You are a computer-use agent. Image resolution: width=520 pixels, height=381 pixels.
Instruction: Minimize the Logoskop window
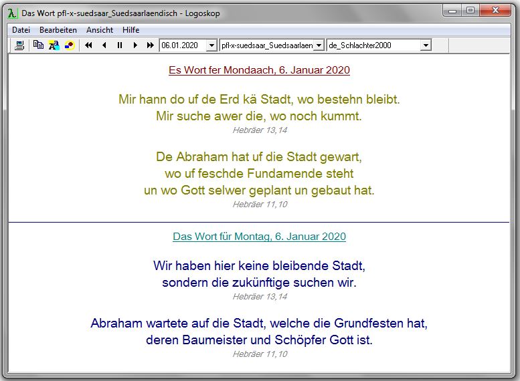point(452,10)
